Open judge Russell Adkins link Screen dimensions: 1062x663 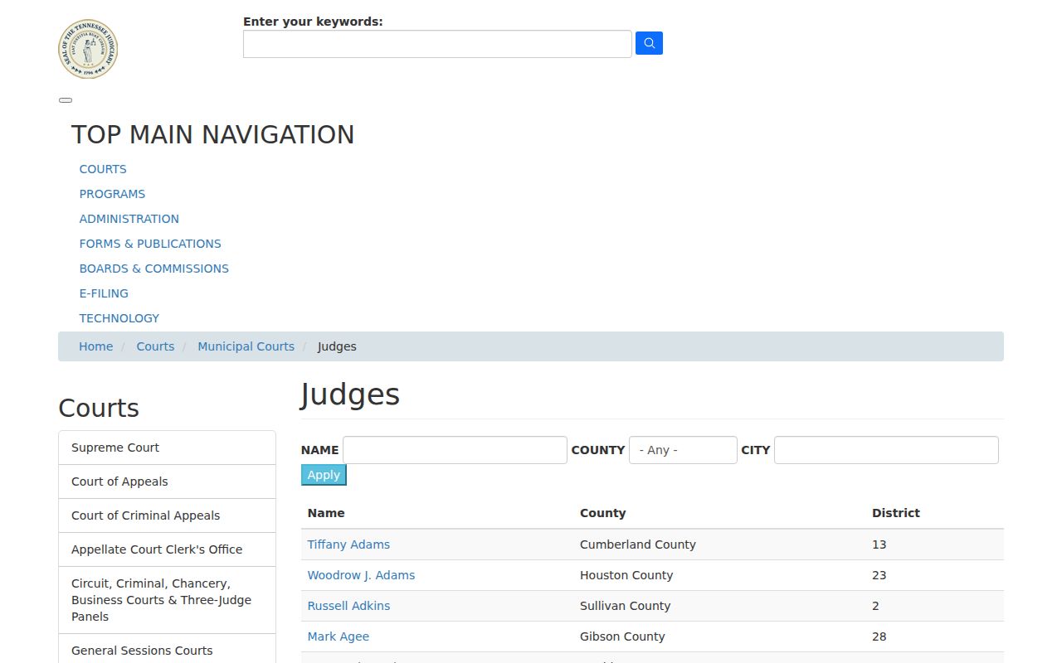(348, 606)
